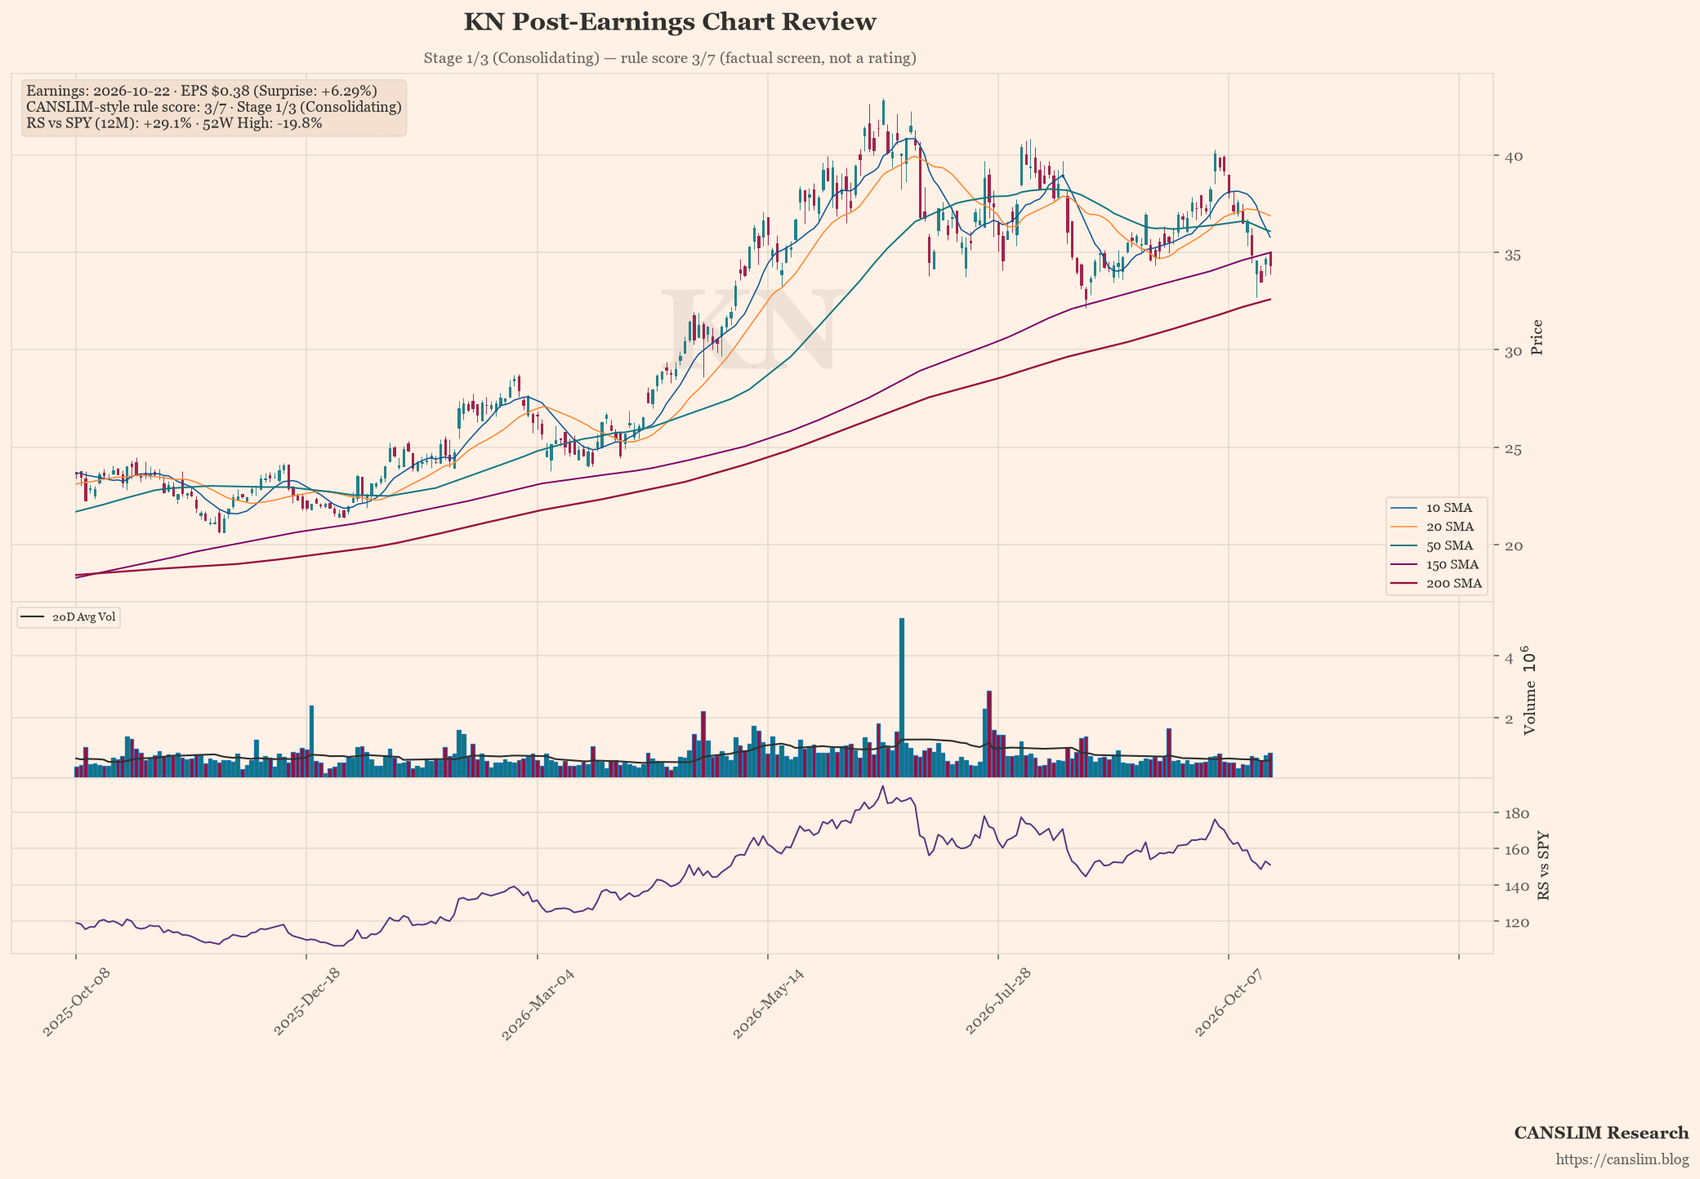1700x1179 pixels.
Task: Select the 10 SMA legend entry
Action: pos(1437,508)
